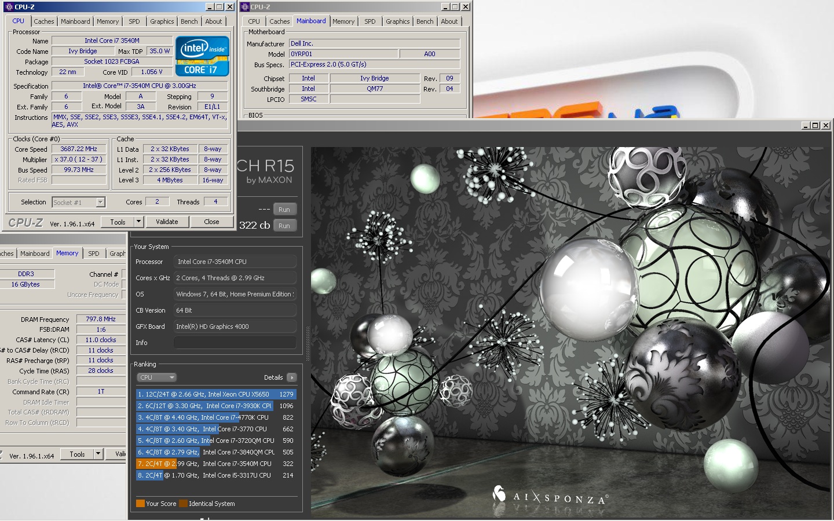Click Tools button in the CPU-Z CPU window
The width and height of the screenshot is (834, 521).
118,222
